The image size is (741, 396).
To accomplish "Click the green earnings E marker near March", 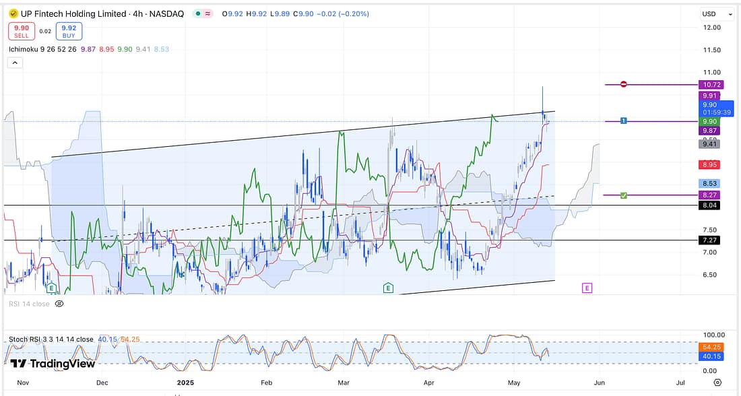I will tap(388, 288).
